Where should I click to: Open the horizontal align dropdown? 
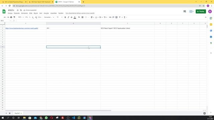pos(92,17)
